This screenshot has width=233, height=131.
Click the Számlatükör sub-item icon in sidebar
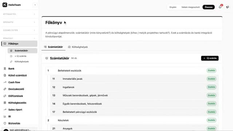(x=11, y=51)
